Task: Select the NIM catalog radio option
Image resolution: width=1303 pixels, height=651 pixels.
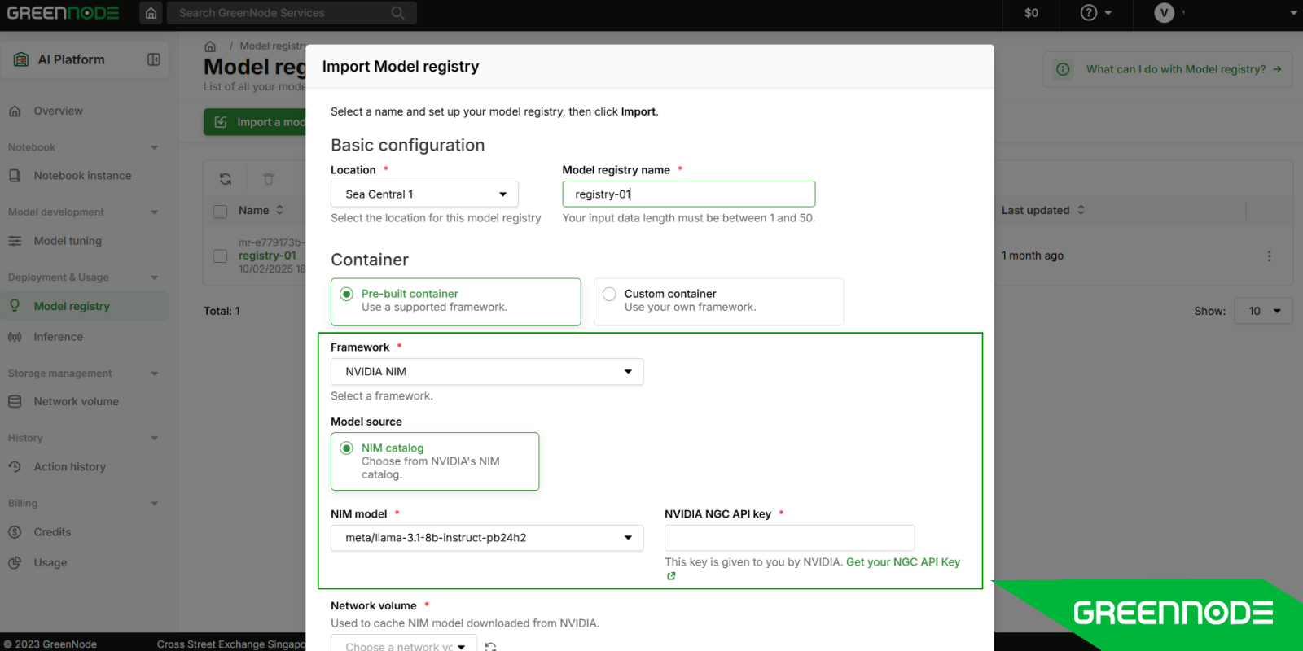Action: click(x=346, y=448)
